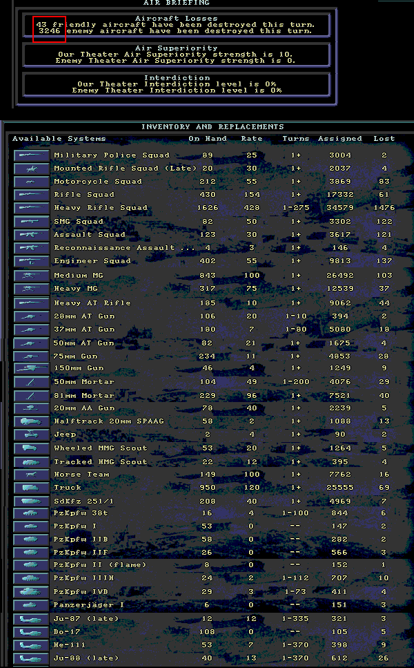This screenshot has height=668, width=414.
Task: Click Medium MG assigned value 26492
Action: [x=340, y=275]
